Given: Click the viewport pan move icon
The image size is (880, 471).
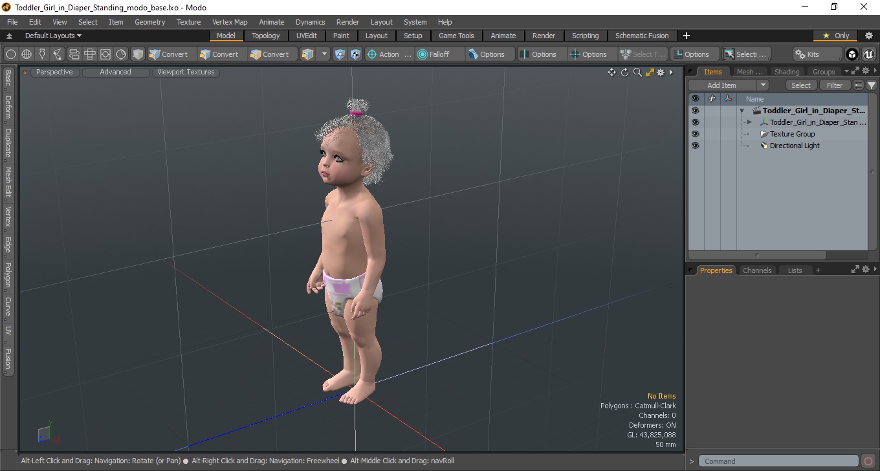Looking at the screenshot, I should tap(611, 72).
